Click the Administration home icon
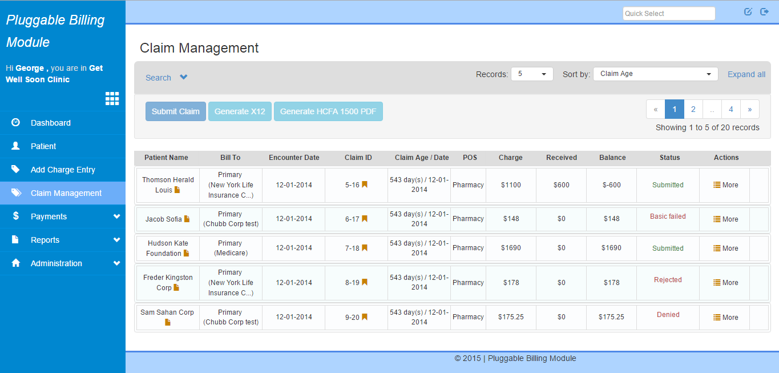The image size is (779, 373). (15, 263)
